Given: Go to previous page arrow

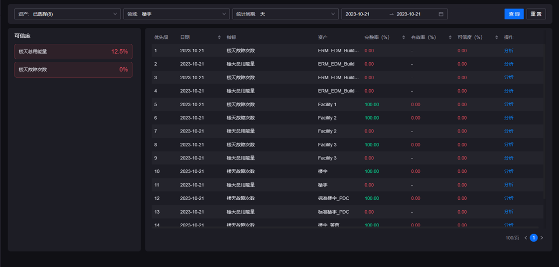Looking at the screenshot, I should coord(526,238).
